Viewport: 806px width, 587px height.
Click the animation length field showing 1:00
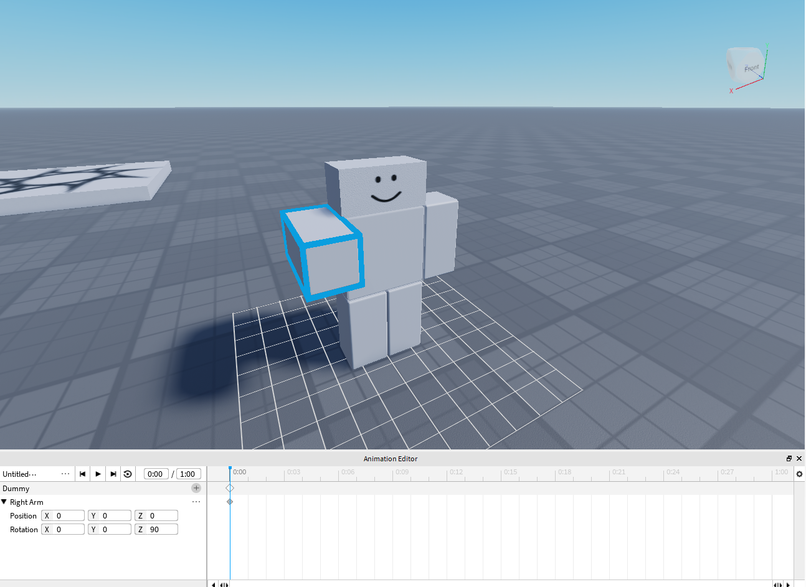[189, 474]
